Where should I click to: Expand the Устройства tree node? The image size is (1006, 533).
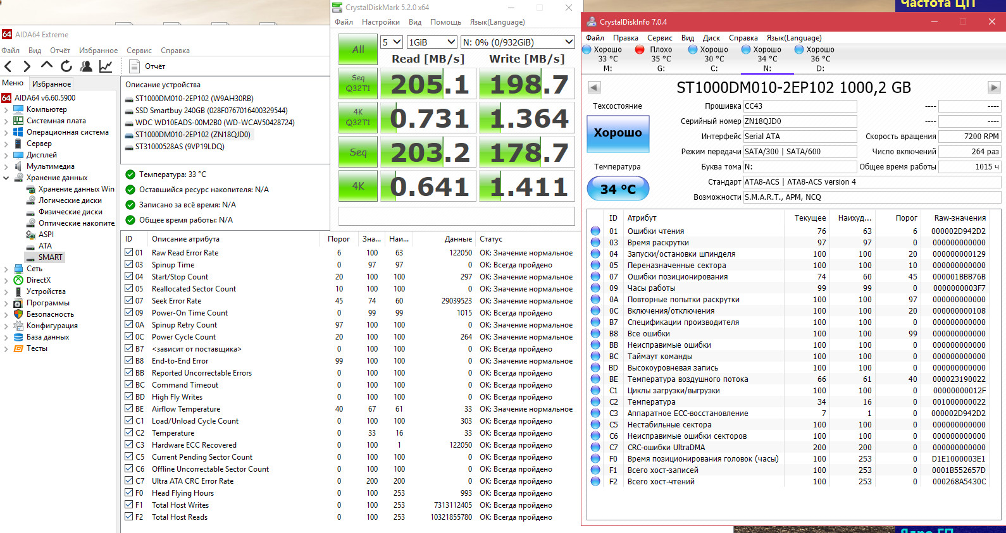(x=6, y=291)
